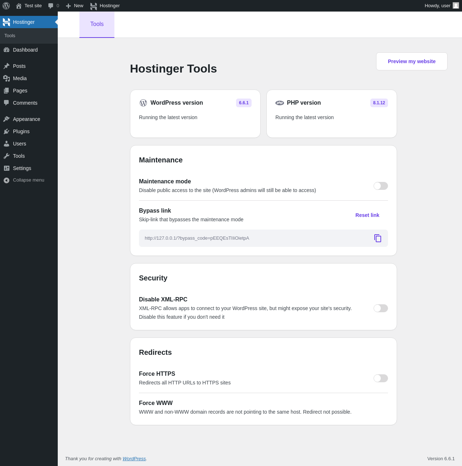Copy the bypass link with the copy icon

pos(378,238)
